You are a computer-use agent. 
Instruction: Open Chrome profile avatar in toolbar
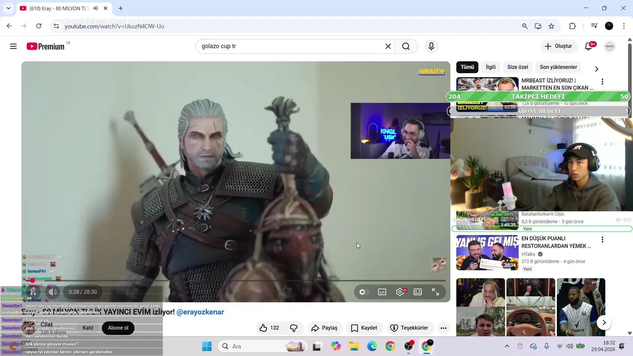pos(609,26)
